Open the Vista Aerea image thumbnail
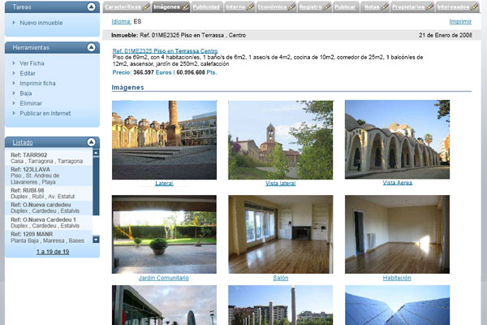The height and width of the screenshot is (325, 487). pyautogui.click(x=397, y=140)
